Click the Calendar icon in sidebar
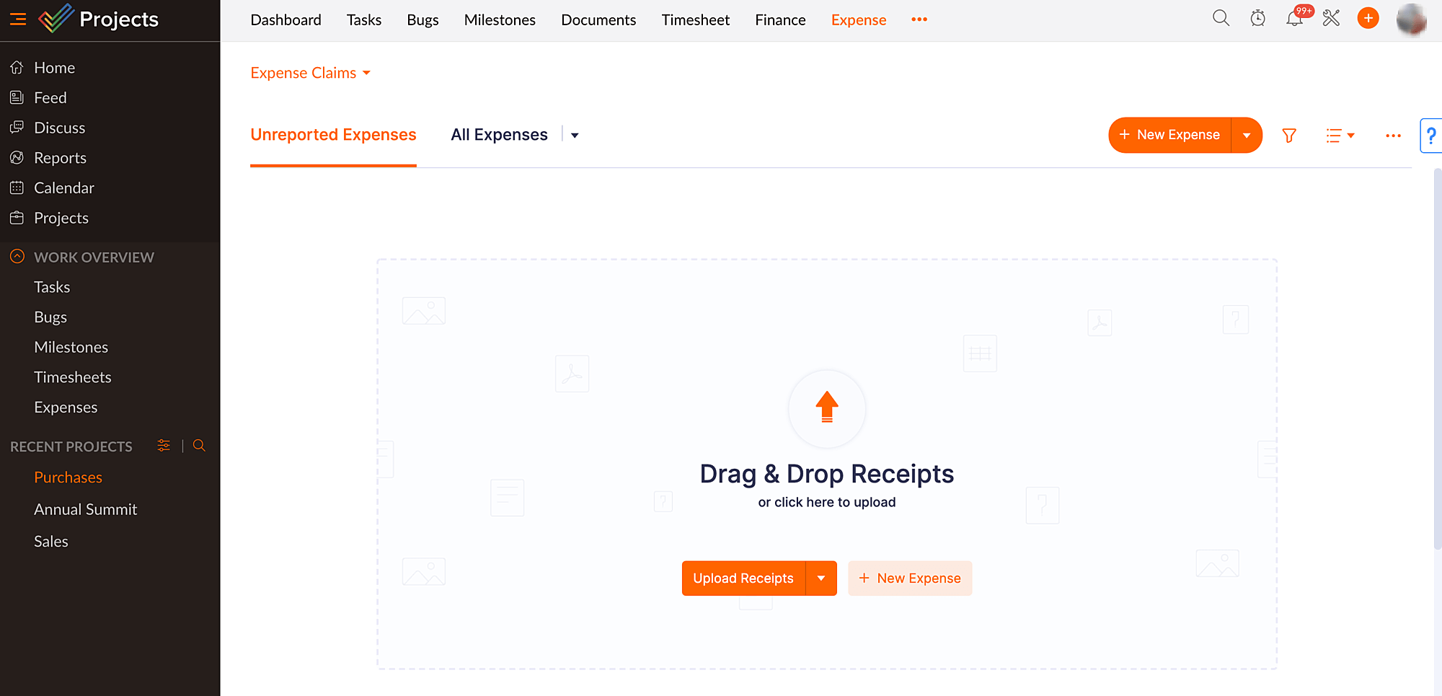This screenshot has height=696, width=1442. (x=17, y=188)
